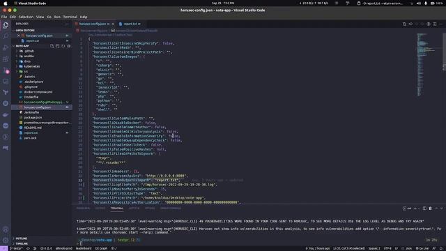Viewport: 446px width, 251px height.
Task: Click the git branch indicator in status bar
Action: click(17, 248)
